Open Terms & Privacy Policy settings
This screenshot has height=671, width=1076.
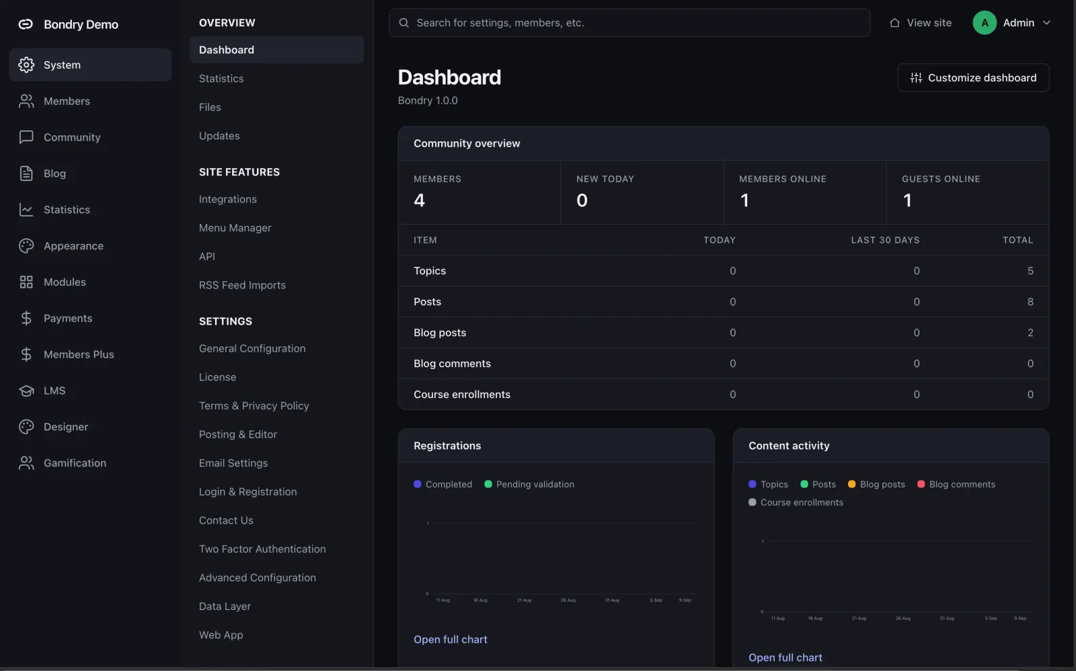[x=254, y=406]
